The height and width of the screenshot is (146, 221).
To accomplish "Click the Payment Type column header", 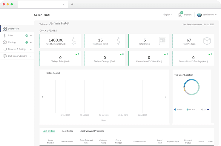I will point(173,142).
